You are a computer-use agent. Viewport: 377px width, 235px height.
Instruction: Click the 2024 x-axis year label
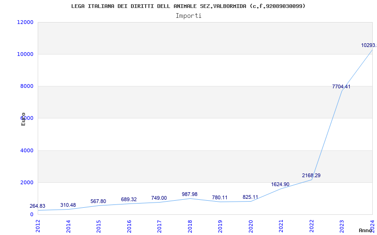pos(372,226)
